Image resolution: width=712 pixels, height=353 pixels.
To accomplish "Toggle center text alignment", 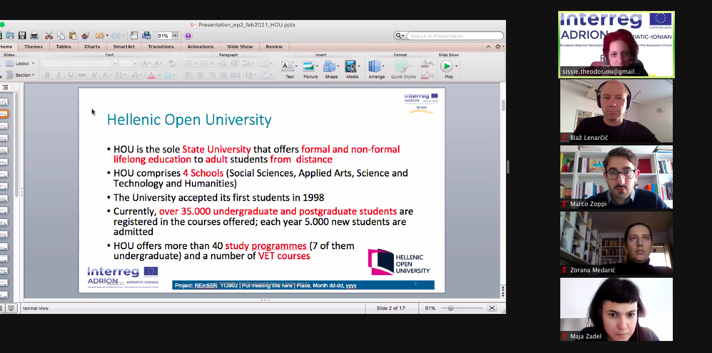I will click(x=200, y=75).
